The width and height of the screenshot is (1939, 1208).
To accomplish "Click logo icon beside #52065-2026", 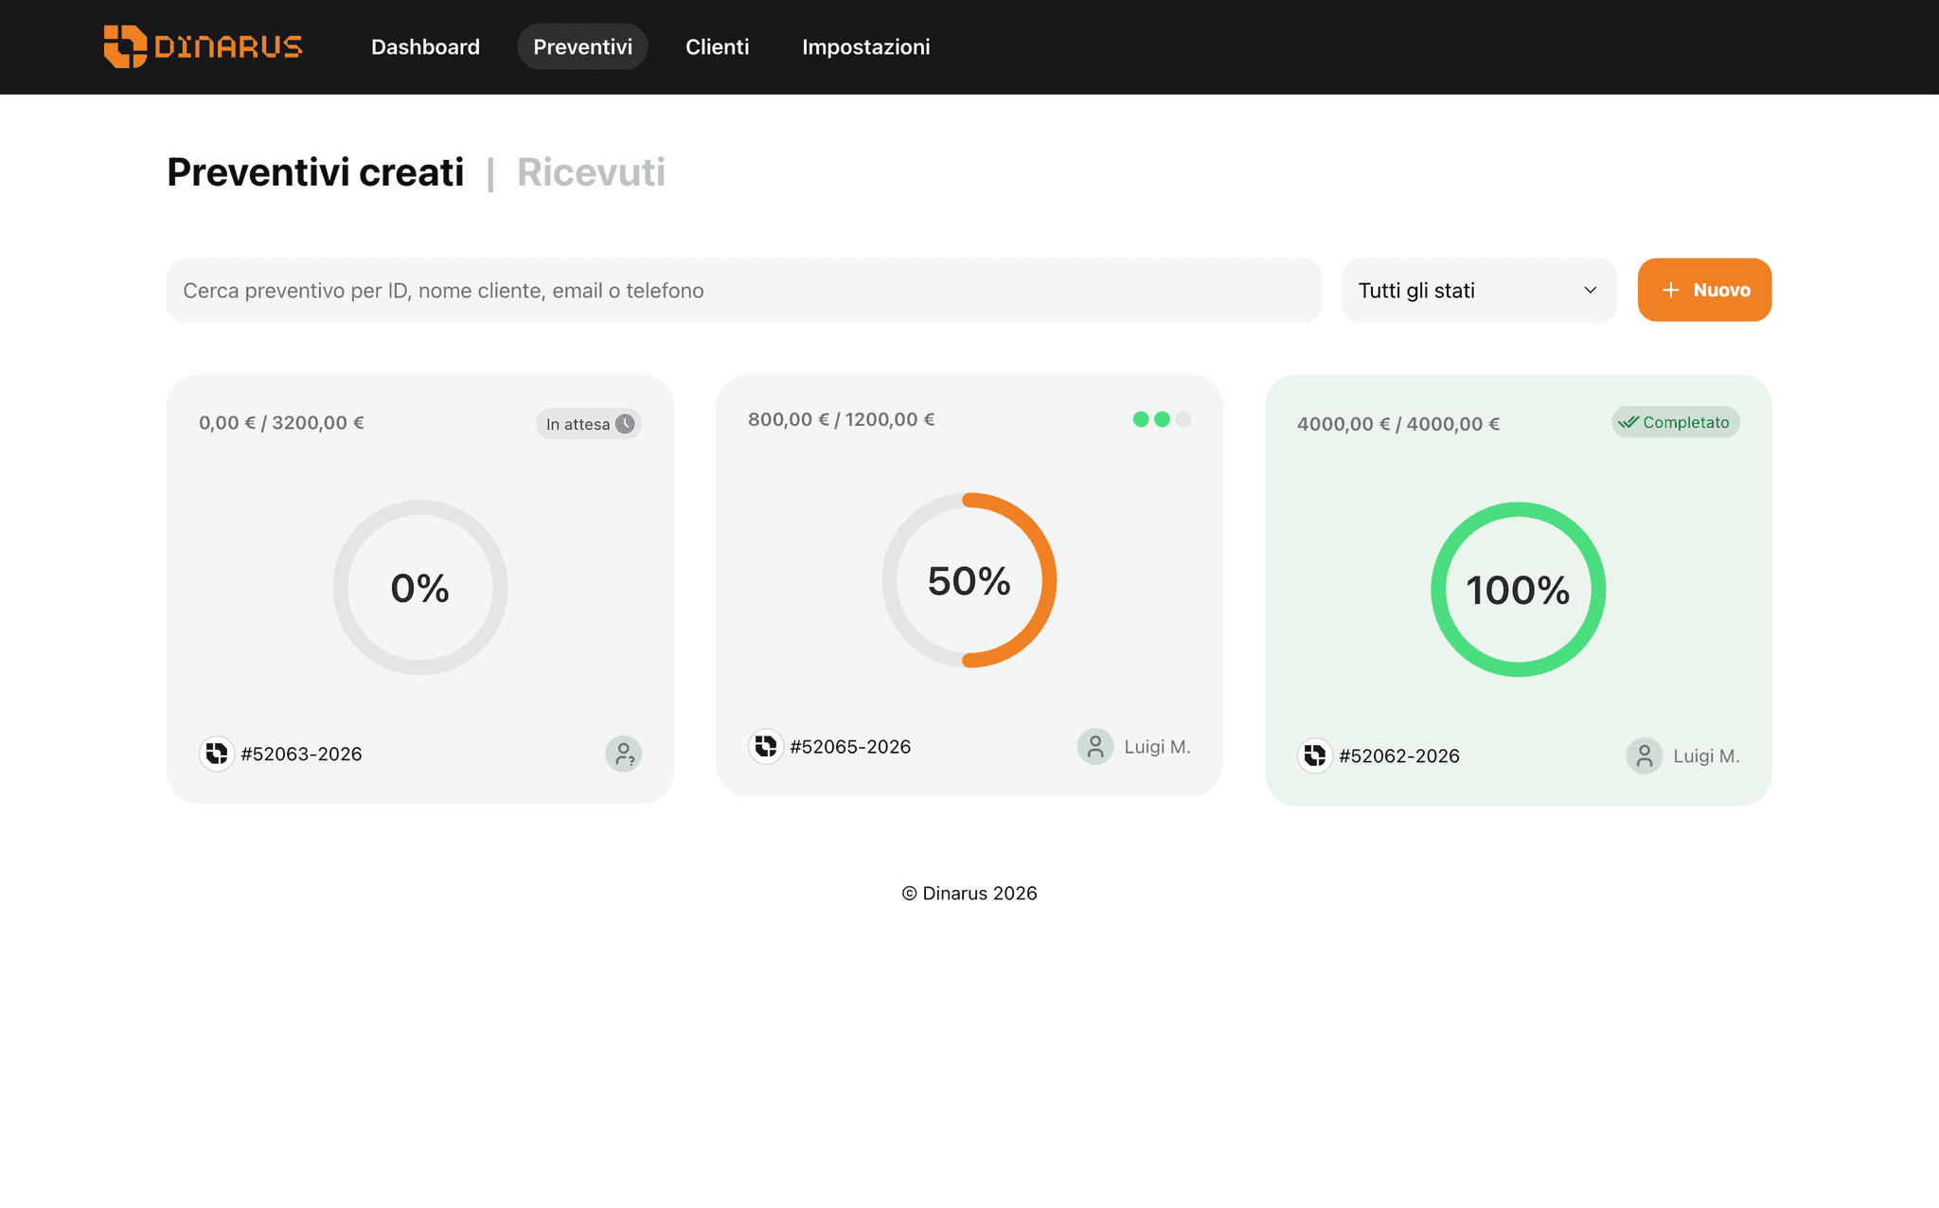I will click(x=766, y=746).
